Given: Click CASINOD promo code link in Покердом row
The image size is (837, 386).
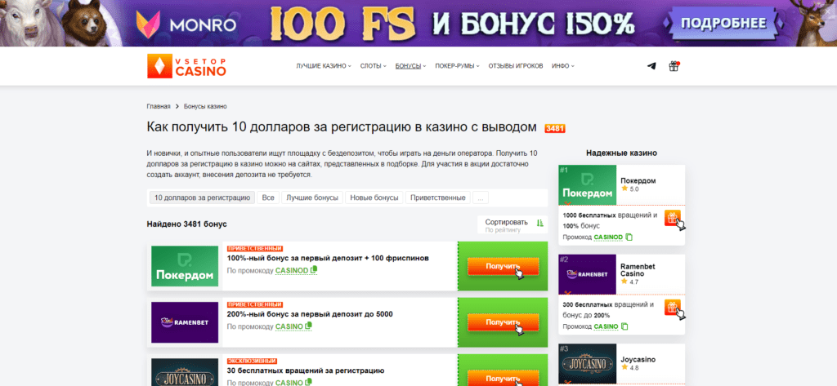Looking at the screenshot, I should tap(292, 270).
